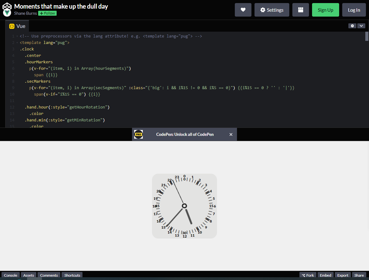Expand the Vue editor chevron dropdown

[361, 26]
